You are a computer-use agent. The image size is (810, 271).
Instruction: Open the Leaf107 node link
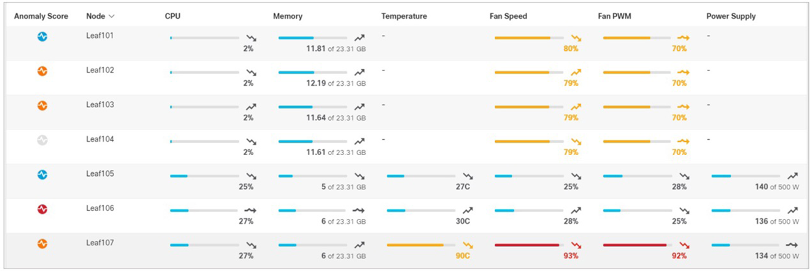pos(99,243)
